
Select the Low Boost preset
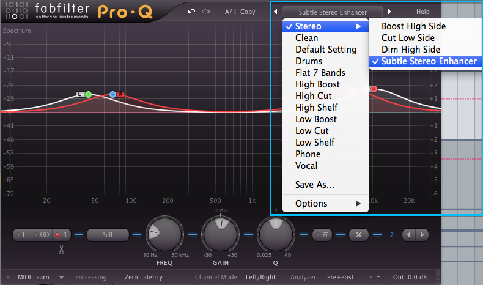[x=325, y=119]
